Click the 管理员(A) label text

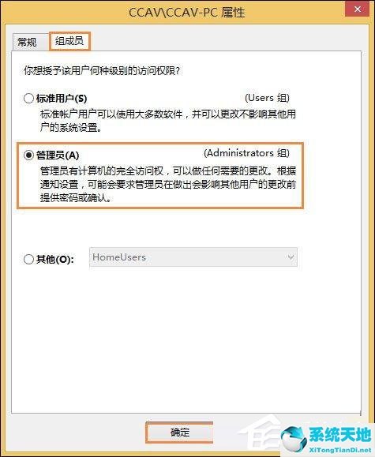58,155
